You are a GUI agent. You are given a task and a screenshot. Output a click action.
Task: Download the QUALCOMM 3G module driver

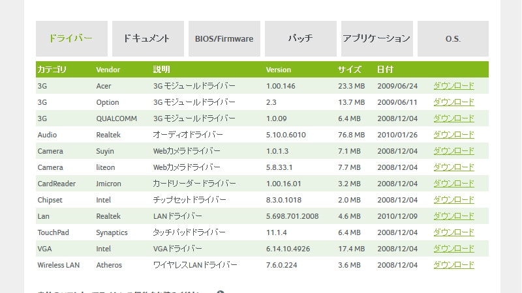(453, 119)
